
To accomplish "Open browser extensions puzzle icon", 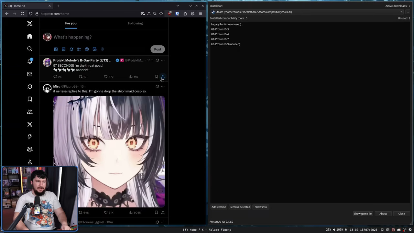I will coord(185,14).
